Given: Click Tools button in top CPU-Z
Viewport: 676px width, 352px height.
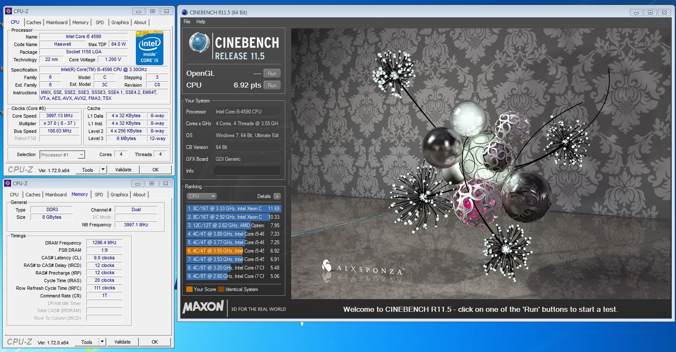Looking at the screenshot, I should coord(88,170).
